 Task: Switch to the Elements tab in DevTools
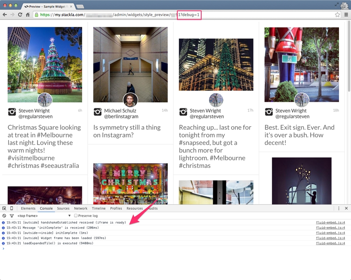click(28, 208)
